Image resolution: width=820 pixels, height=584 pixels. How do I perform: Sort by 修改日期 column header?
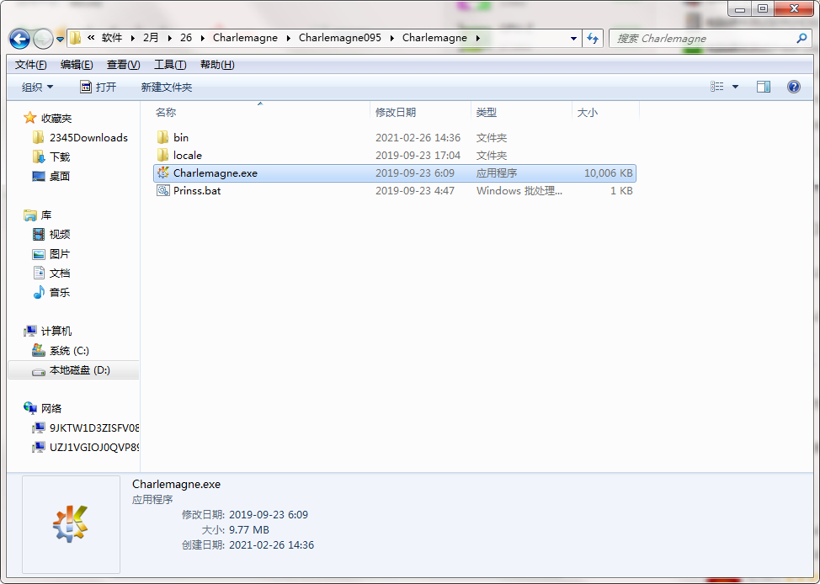coord(396,113)
